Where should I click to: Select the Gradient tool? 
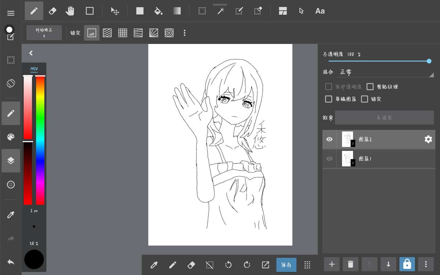coord(177,11)
